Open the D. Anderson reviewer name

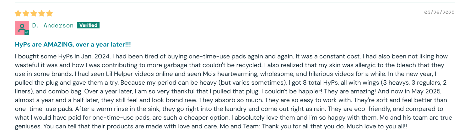coord(53,26)
